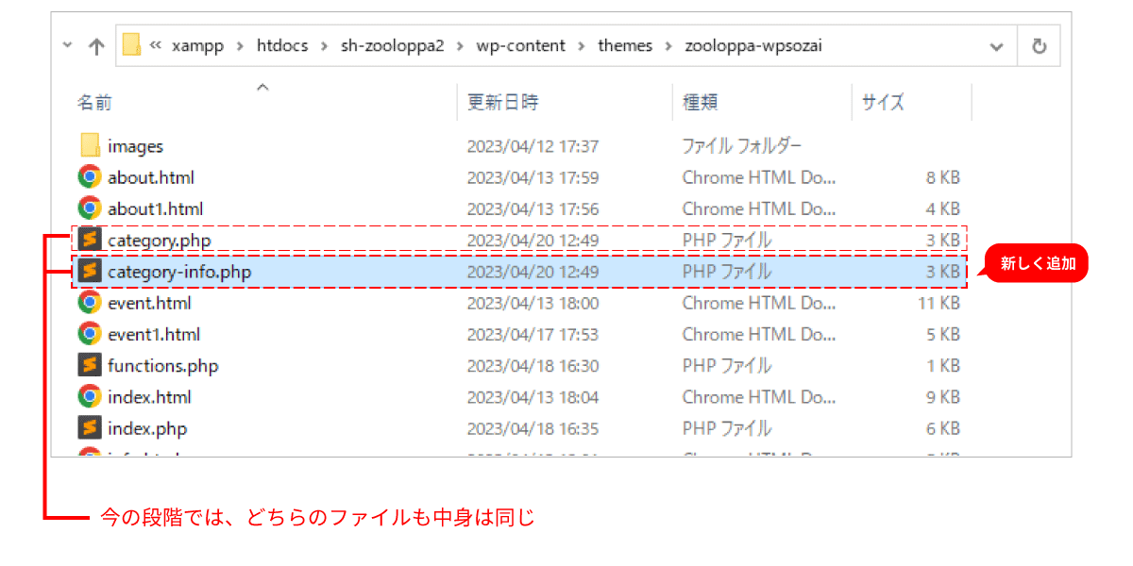Sort by 更新日時 column header
This screenshot has width=1133, height=566.
pyautogui.click(x=502, y=102)
